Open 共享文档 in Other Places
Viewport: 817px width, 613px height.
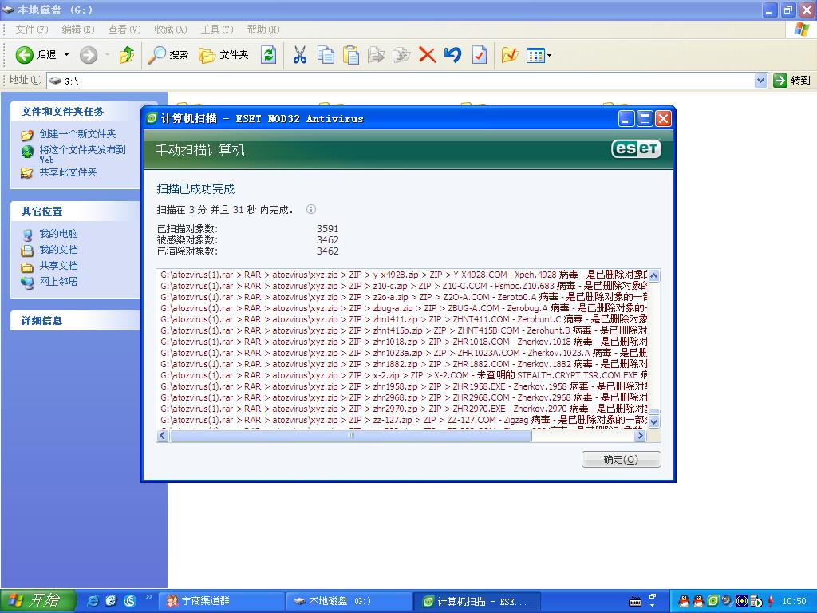pyautogui.click(x=58, y=265)
